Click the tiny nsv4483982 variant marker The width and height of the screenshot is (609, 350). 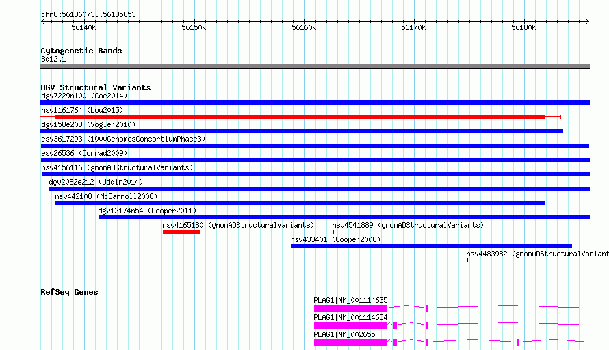[467, 260]
